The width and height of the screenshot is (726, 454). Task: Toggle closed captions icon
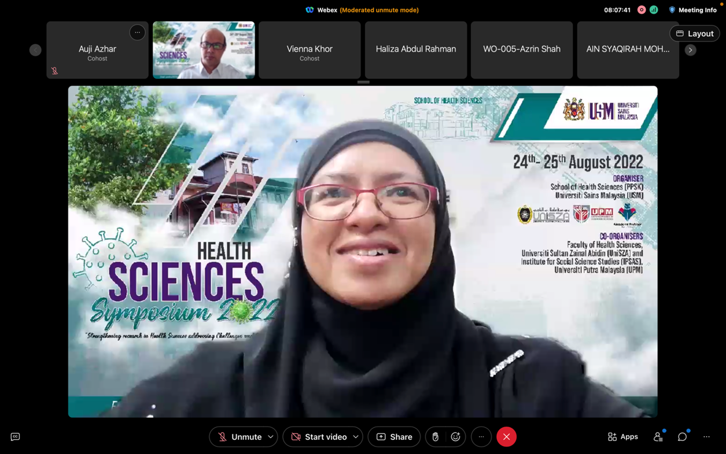[x=15, y=437]
